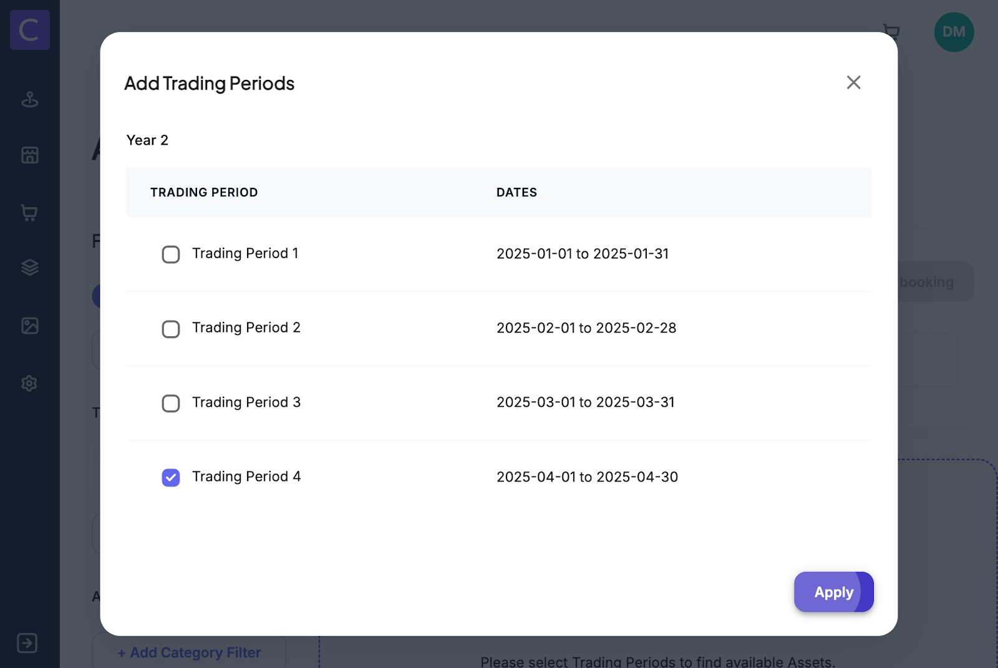Screen dimensions: 998x668
Task: Click Add Category Filter behind the dialog
Action: [189, 652]
